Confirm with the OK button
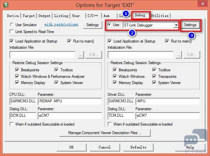The height and width of the screenshot is (156, 210). pyautogui.click(x=72, y=147)
